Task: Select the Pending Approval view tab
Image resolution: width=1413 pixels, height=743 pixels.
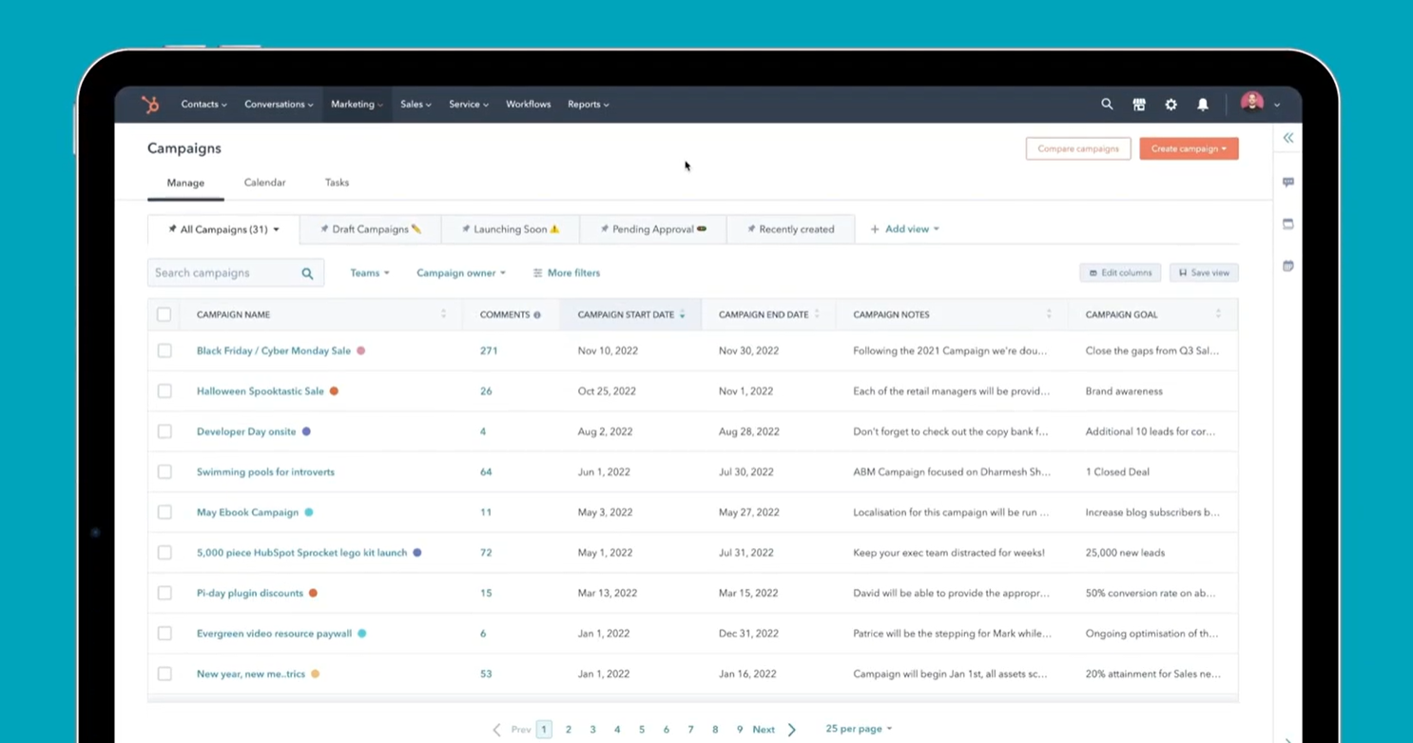Action: (x=652, y=229)
